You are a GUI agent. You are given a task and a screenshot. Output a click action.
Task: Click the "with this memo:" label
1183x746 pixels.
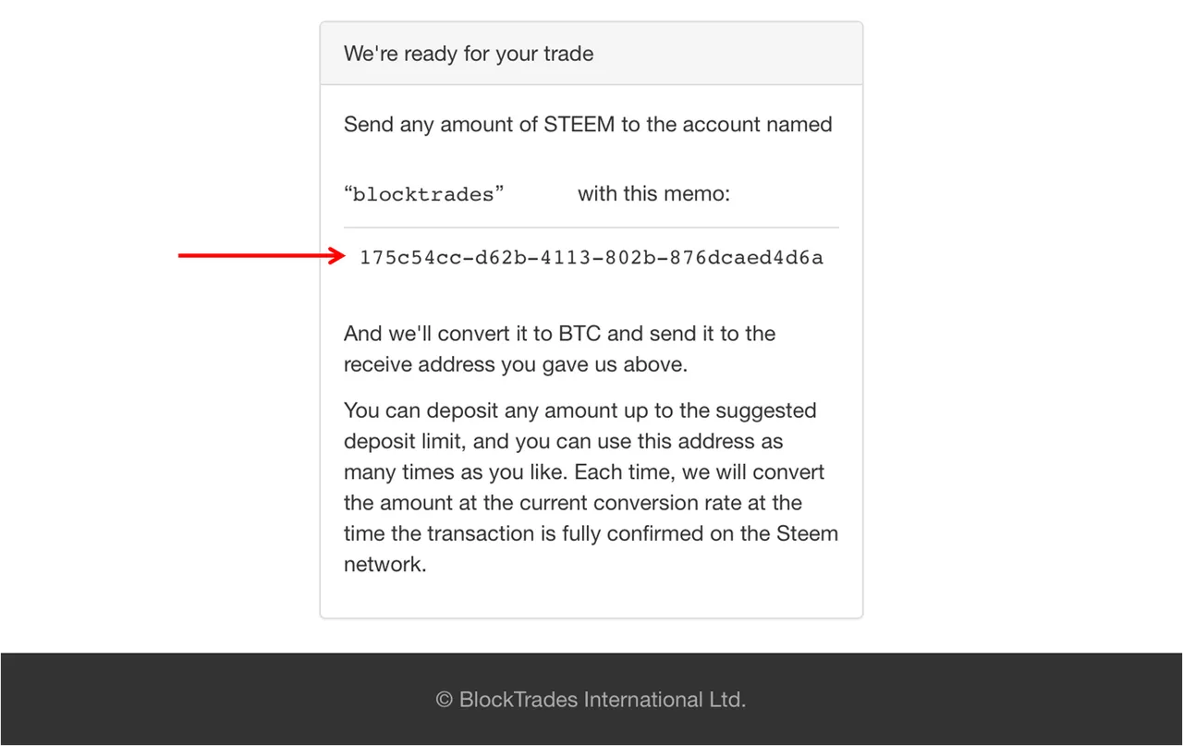click(653, 194)
